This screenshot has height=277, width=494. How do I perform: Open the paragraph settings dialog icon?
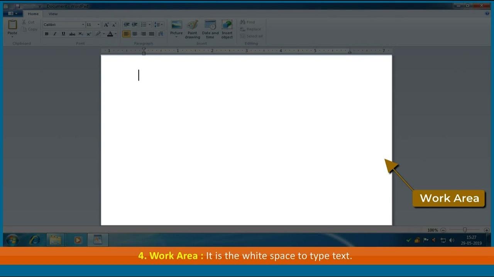tap(161, 34)
